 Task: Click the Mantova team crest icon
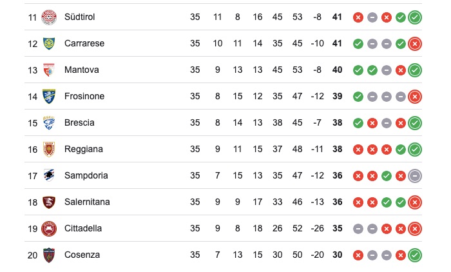tap(48, 70)
